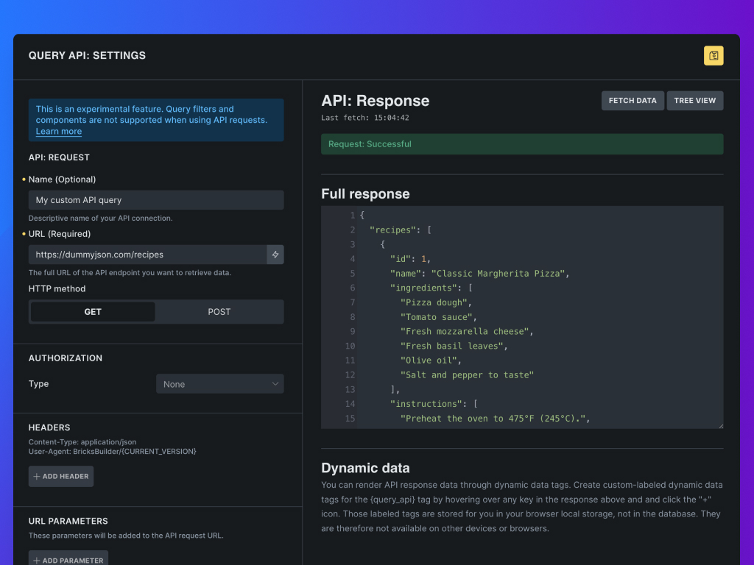Click the Name (Optional) input field
754x565 pixels.
tap(156, 200)
